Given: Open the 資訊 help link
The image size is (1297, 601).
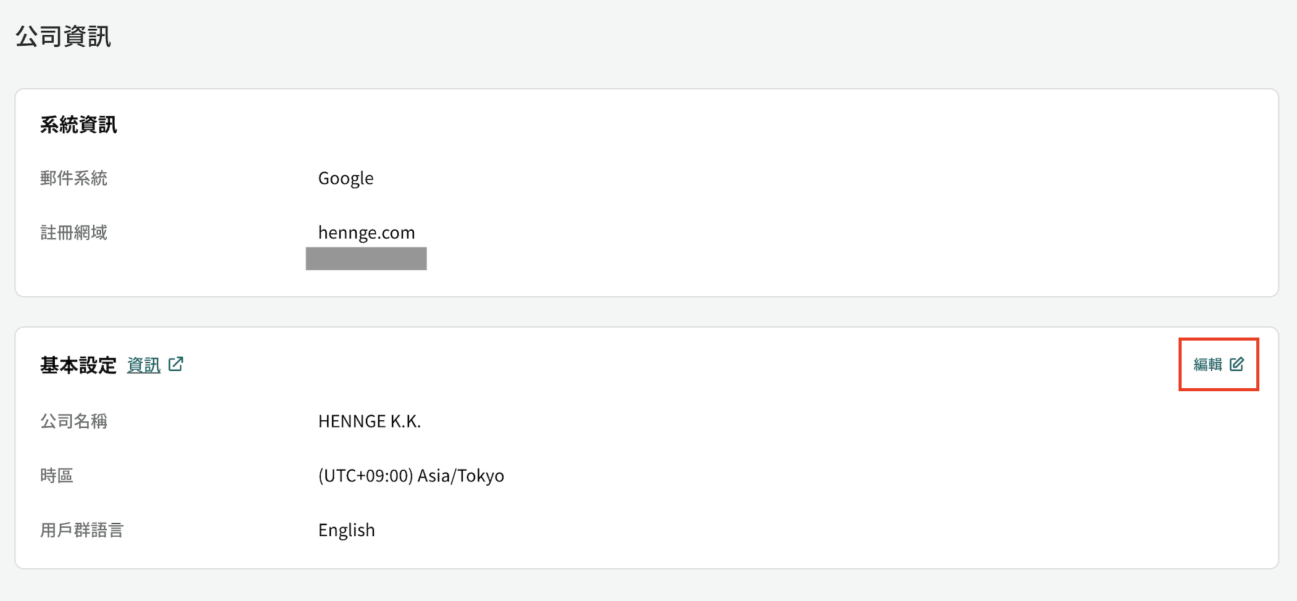Looking at the screenshot, I should 144,365.
